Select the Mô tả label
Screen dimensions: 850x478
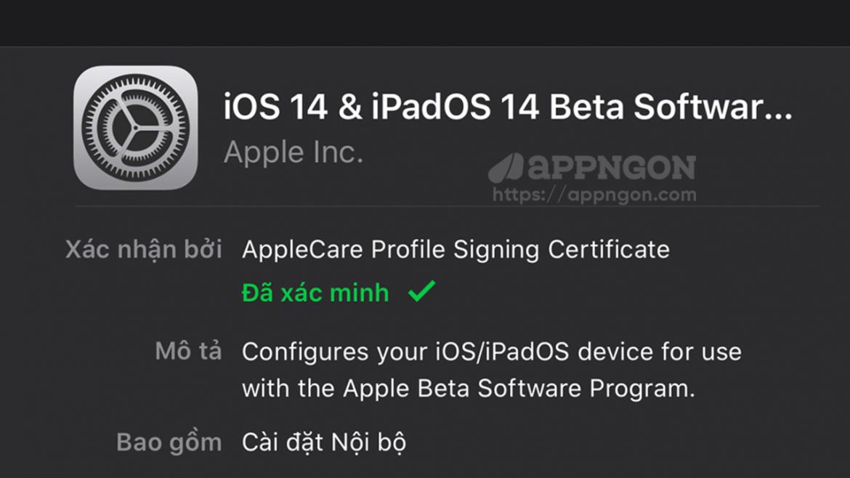[187, 352]
